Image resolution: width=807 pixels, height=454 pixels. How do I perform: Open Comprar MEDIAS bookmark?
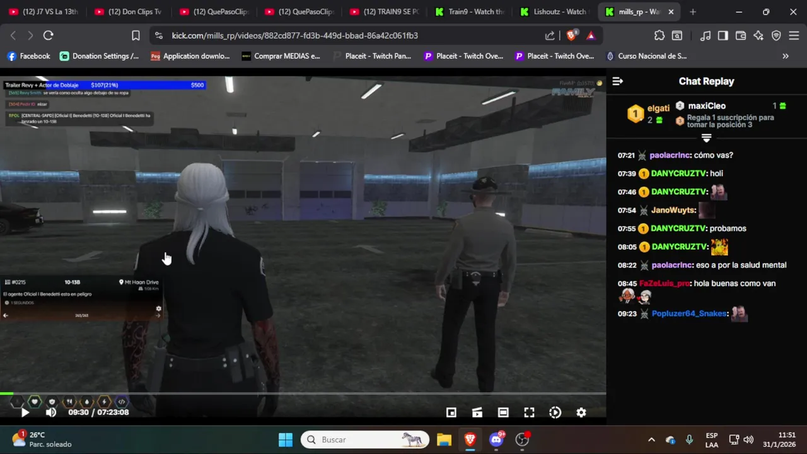tap(281, 56)
